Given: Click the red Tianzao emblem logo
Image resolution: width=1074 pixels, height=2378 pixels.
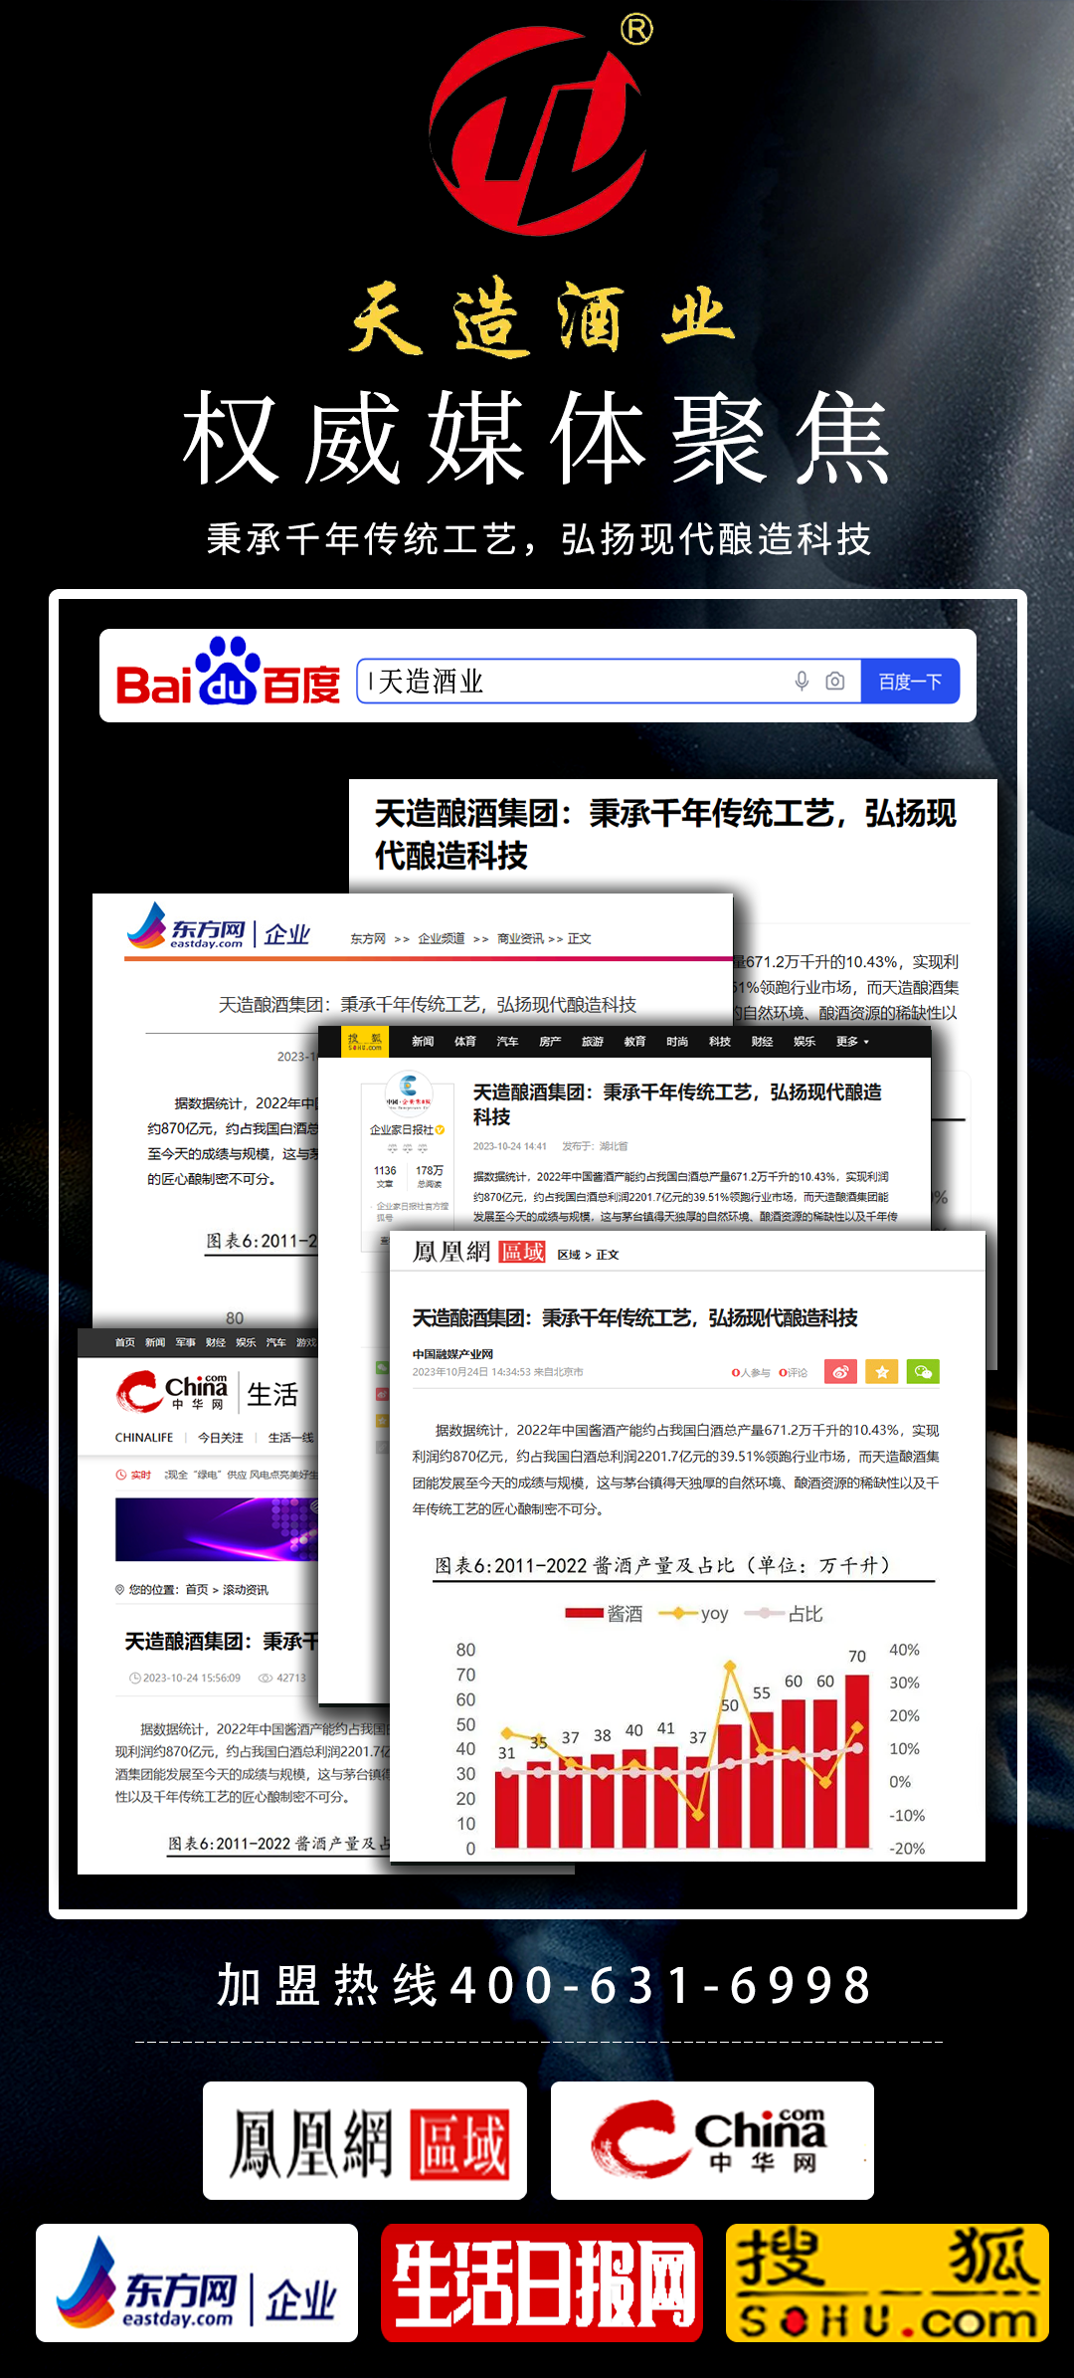Looking at the screenshot, I should (x=538, y=129).
